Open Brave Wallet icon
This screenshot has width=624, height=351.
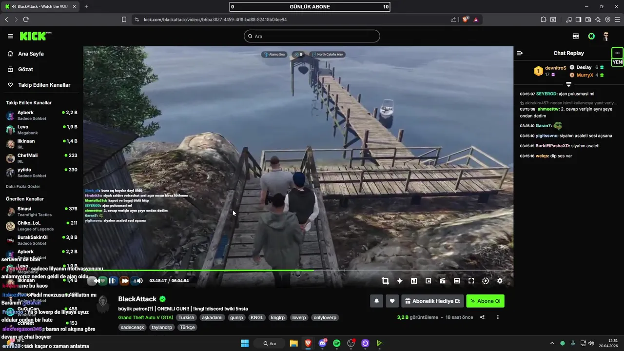(588, 19)
